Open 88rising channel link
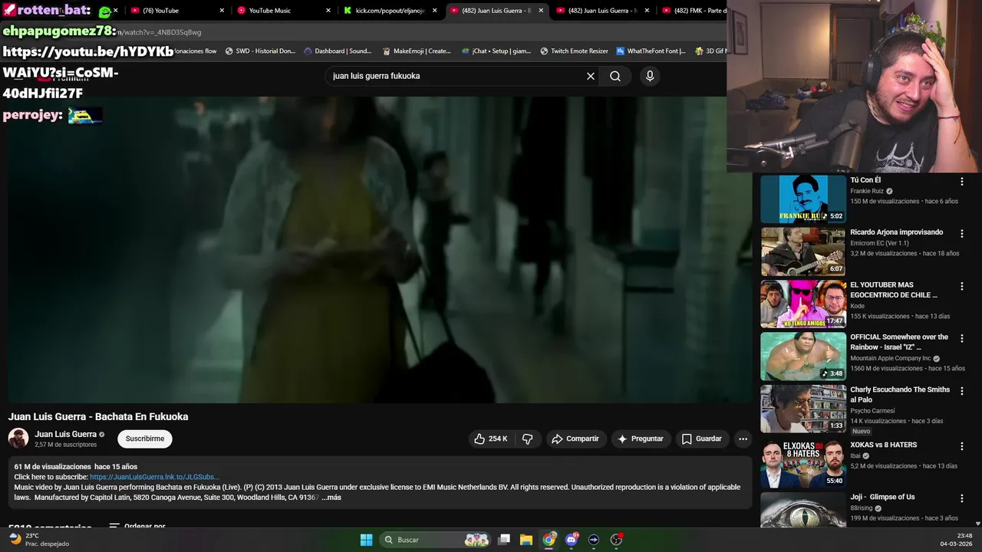The width and height of the screenshot is (982, 552). (862, 508)
